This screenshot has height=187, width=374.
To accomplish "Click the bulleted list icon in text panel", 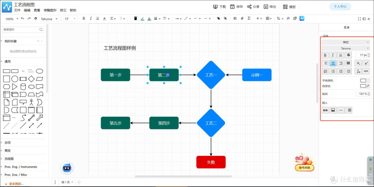I will (x=333, y=71).
